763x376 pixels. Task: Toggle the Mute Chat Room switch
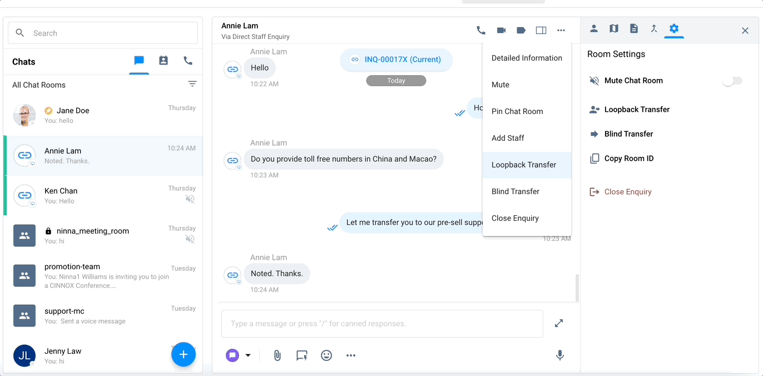(x=732, y=81)
